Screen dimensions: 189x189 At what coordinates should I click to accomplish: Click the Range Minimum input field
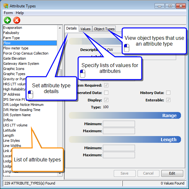[x=119, y=124]
